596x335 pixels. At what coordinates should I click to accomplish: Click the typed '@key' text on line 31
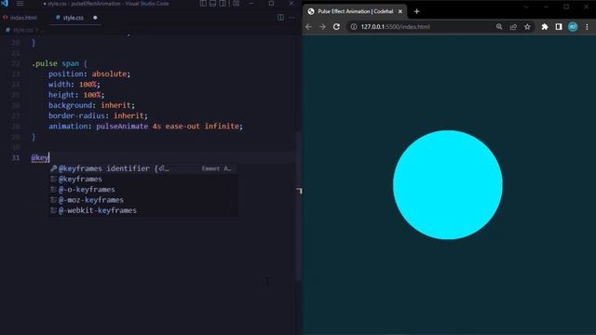click(40, 157)
